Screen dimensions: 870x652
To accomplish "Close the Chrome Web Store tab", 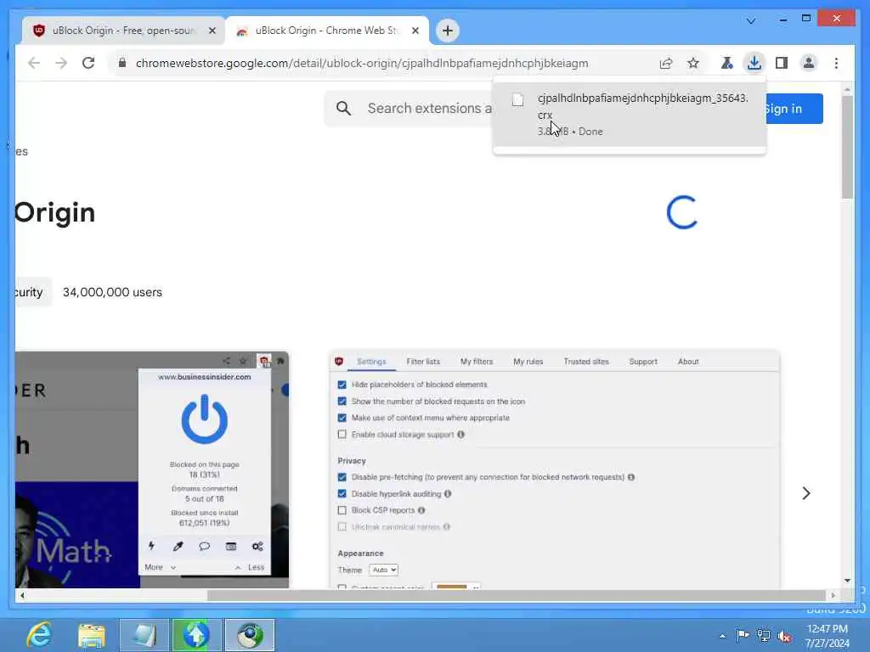I will tap(415, 31).
